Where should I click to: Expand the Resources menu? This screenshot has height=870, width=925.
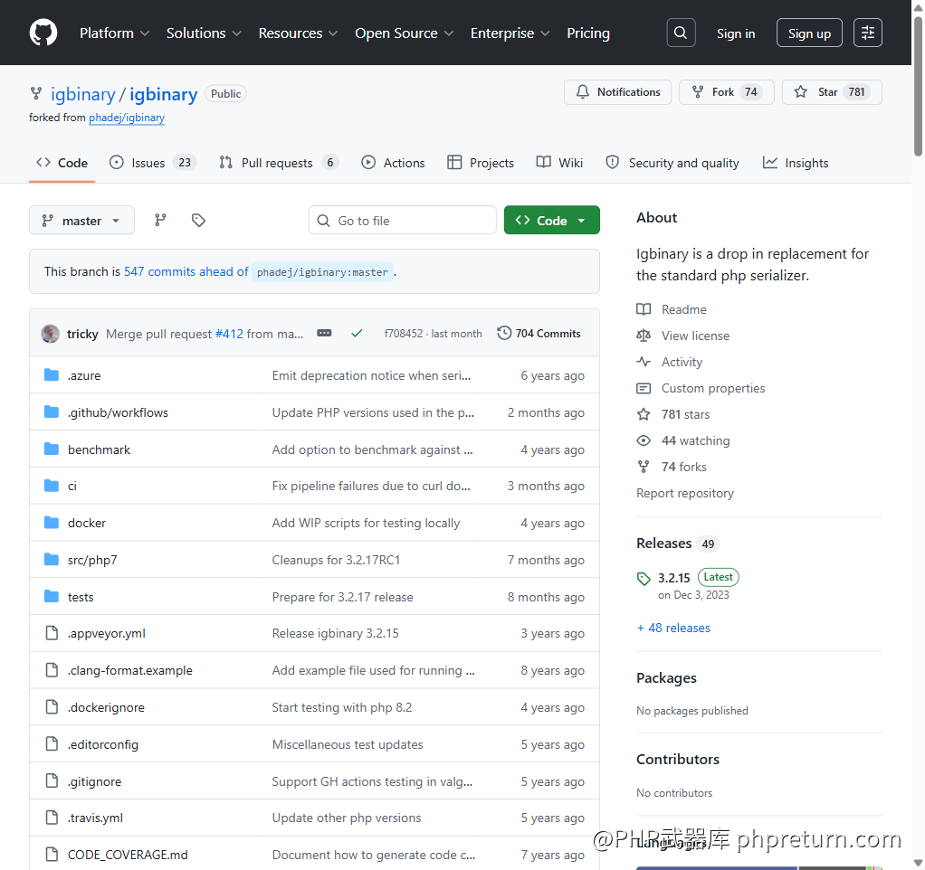click(x=298, y=33)
